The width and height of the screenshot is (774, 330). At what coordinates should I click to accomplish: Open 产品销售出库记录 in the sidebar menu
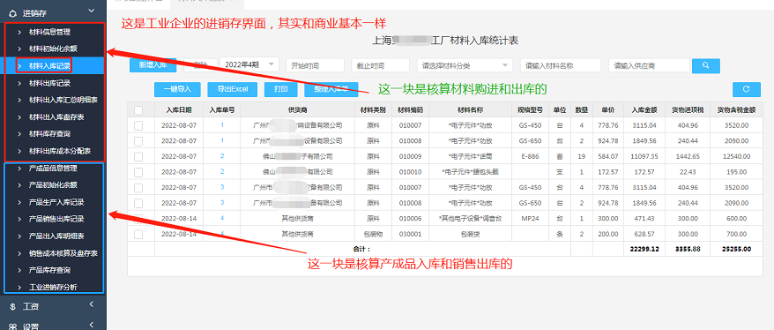[x=56, y=219]
